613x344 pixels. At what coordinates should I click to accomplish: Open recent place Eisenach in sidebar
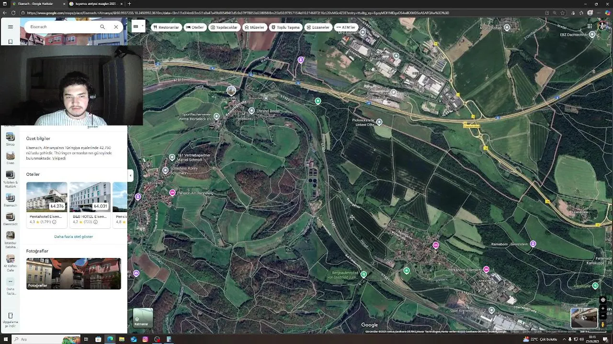(10, 200)
